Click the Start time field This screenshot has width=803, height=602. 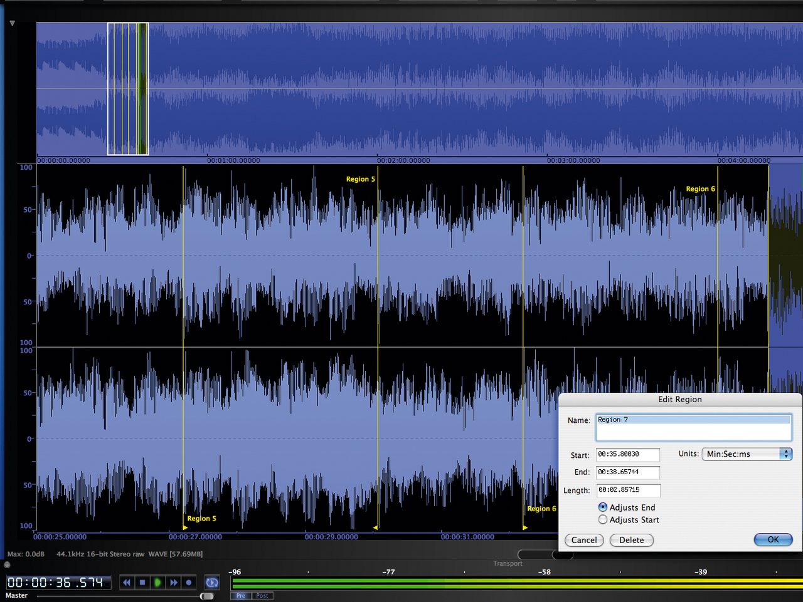(x=627, y=455)
